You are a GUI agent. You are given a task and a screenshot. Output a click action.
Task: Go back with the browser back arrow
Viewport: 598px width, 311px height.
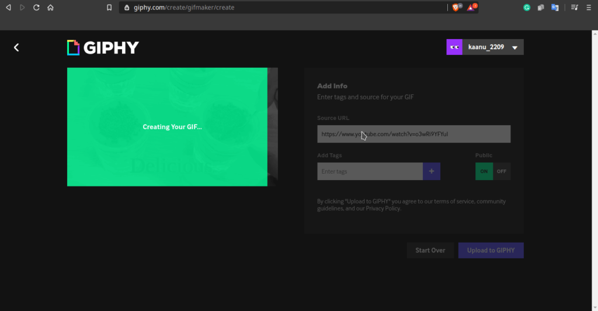(x=8, y=7)
